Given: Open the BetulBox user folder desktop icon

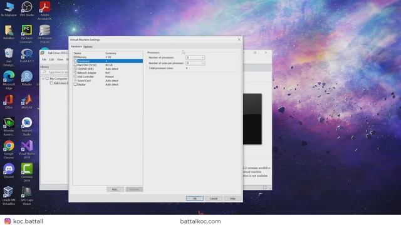Looking at the screenshot, I should pos(9,32).
